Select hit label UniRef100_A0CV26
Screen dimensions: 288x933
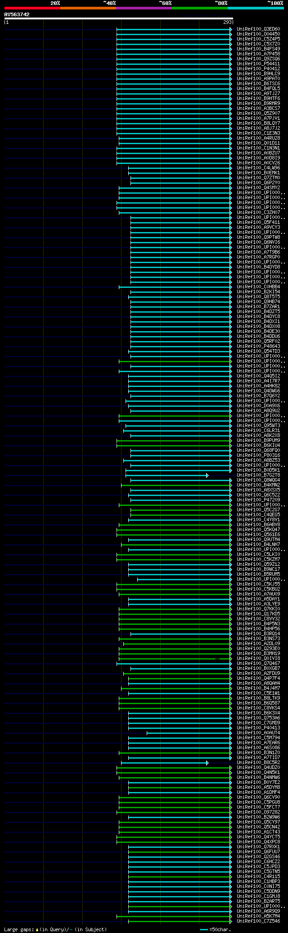tap(258, 163)
